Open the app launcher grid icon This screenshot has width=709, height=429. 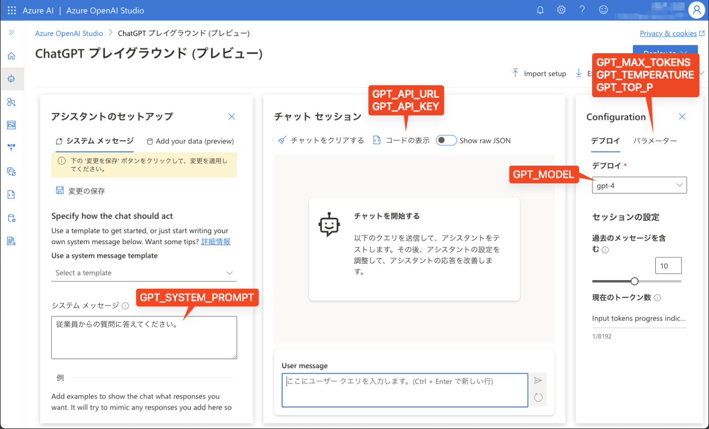pyautogui.click(x=12, y=10)
